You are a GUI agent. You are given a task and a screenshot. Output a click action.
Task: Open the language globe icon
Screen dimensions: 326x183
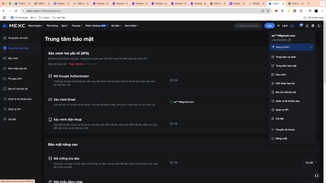[313, 26]
